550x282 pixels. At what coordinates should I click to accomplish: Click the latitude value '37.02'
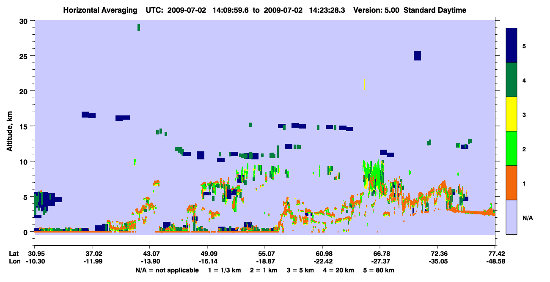(x=92, y=254)
